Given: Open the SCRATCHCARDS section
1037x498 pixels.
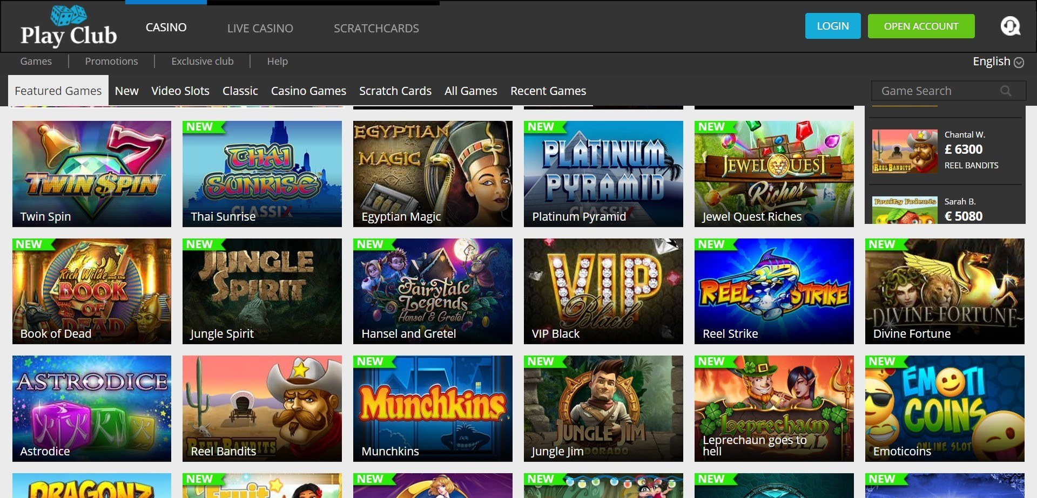Looking at the screenshot, I should coord(376,28).
